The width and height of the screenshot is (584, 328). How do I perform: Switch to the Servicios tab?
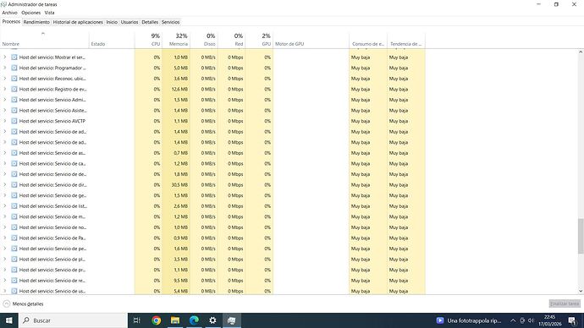pos(171,22)
